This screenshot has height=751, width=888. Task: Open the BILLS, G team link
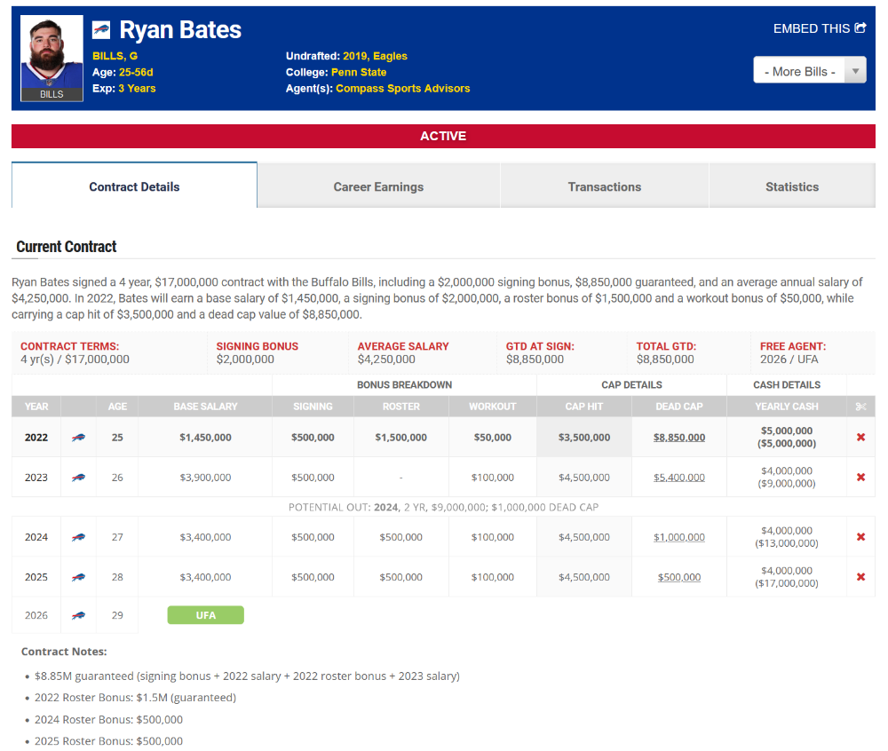click(115, 56)
